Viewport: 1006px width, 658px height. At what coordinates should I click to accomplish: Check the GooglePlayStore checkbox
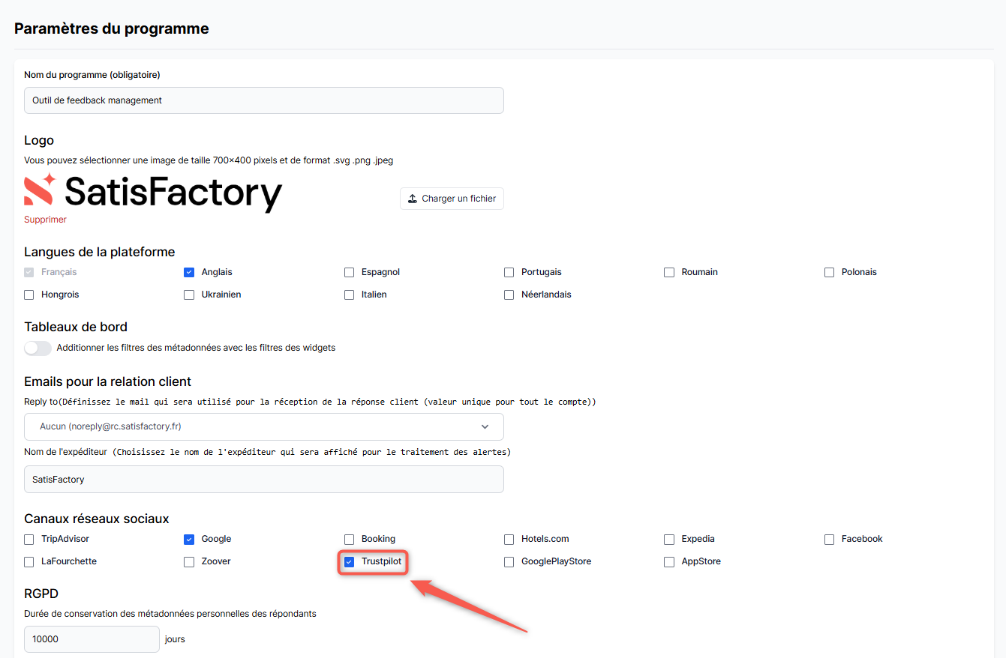pyautogui.click(x=509, y=562)
